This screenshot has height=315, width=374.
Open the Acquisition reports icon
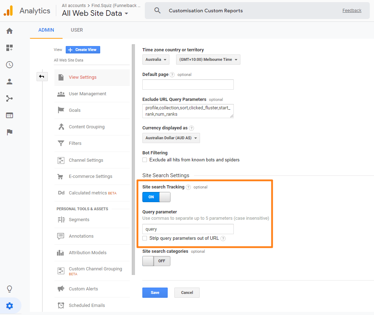(9, 98)
